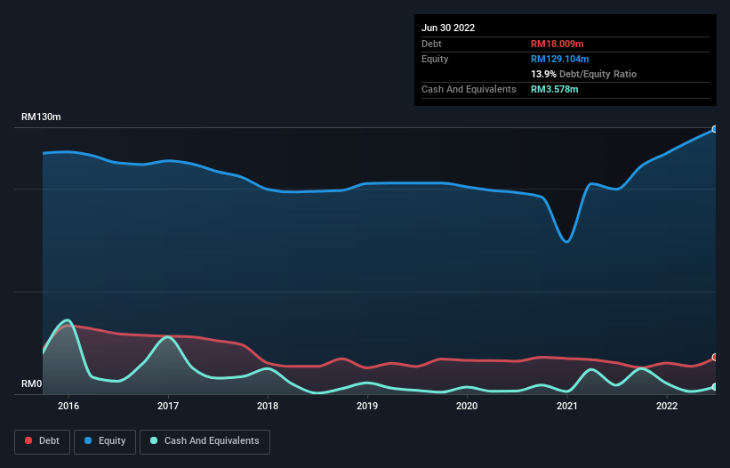Select the 2018 x-axis label
This screenshot has height=468, width=730.
coord(268,406)
